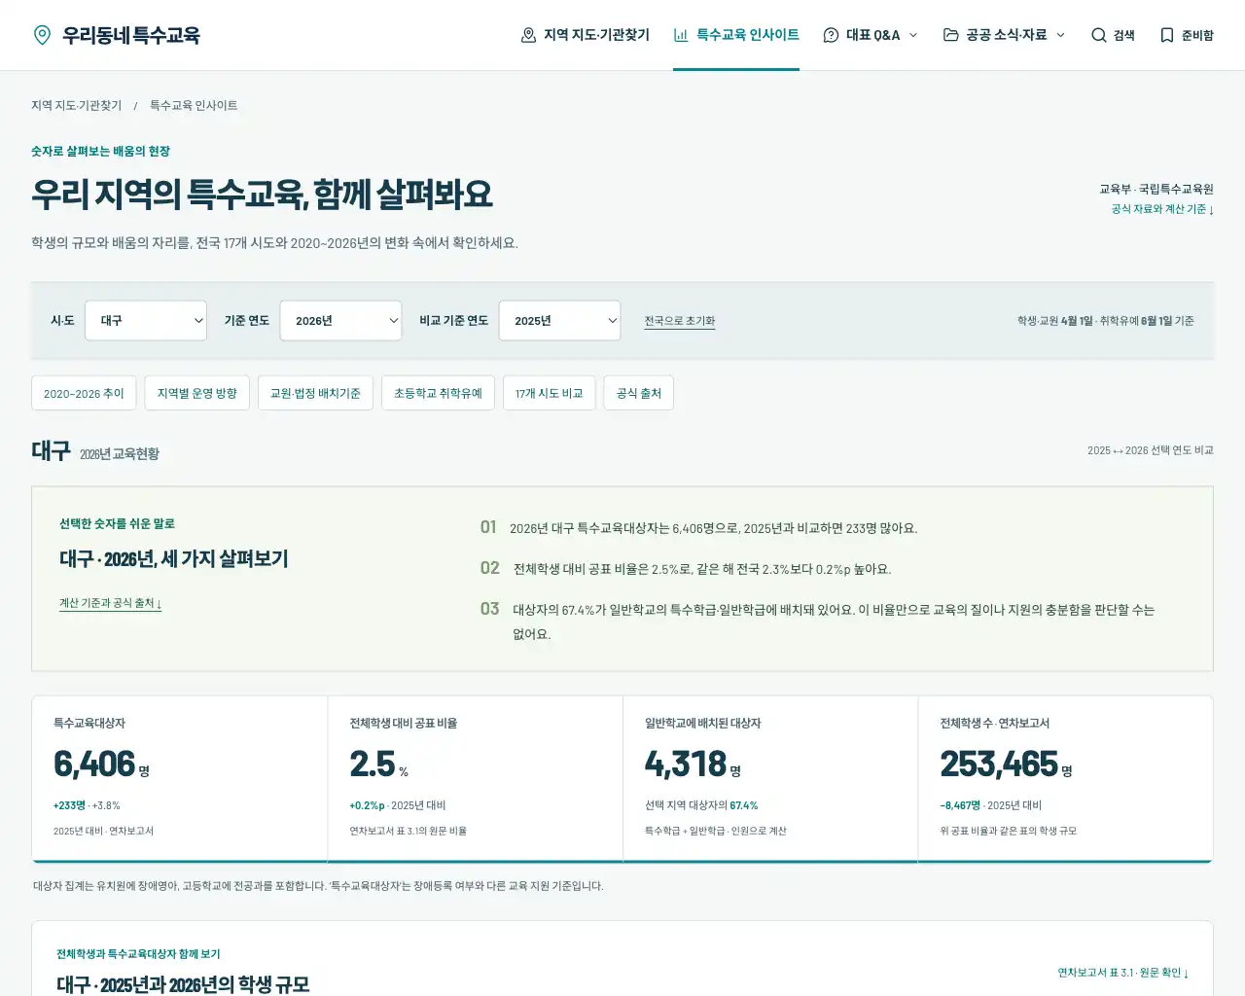1245x996 pixels.
Task: Expand the 대표 Q&A chevron
Action: coord(913,35)
